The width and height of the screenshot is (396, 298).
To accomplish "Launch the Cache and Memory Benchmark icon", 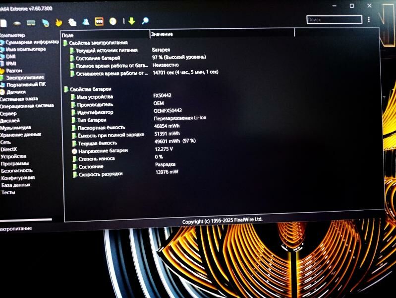I will 31,23.
